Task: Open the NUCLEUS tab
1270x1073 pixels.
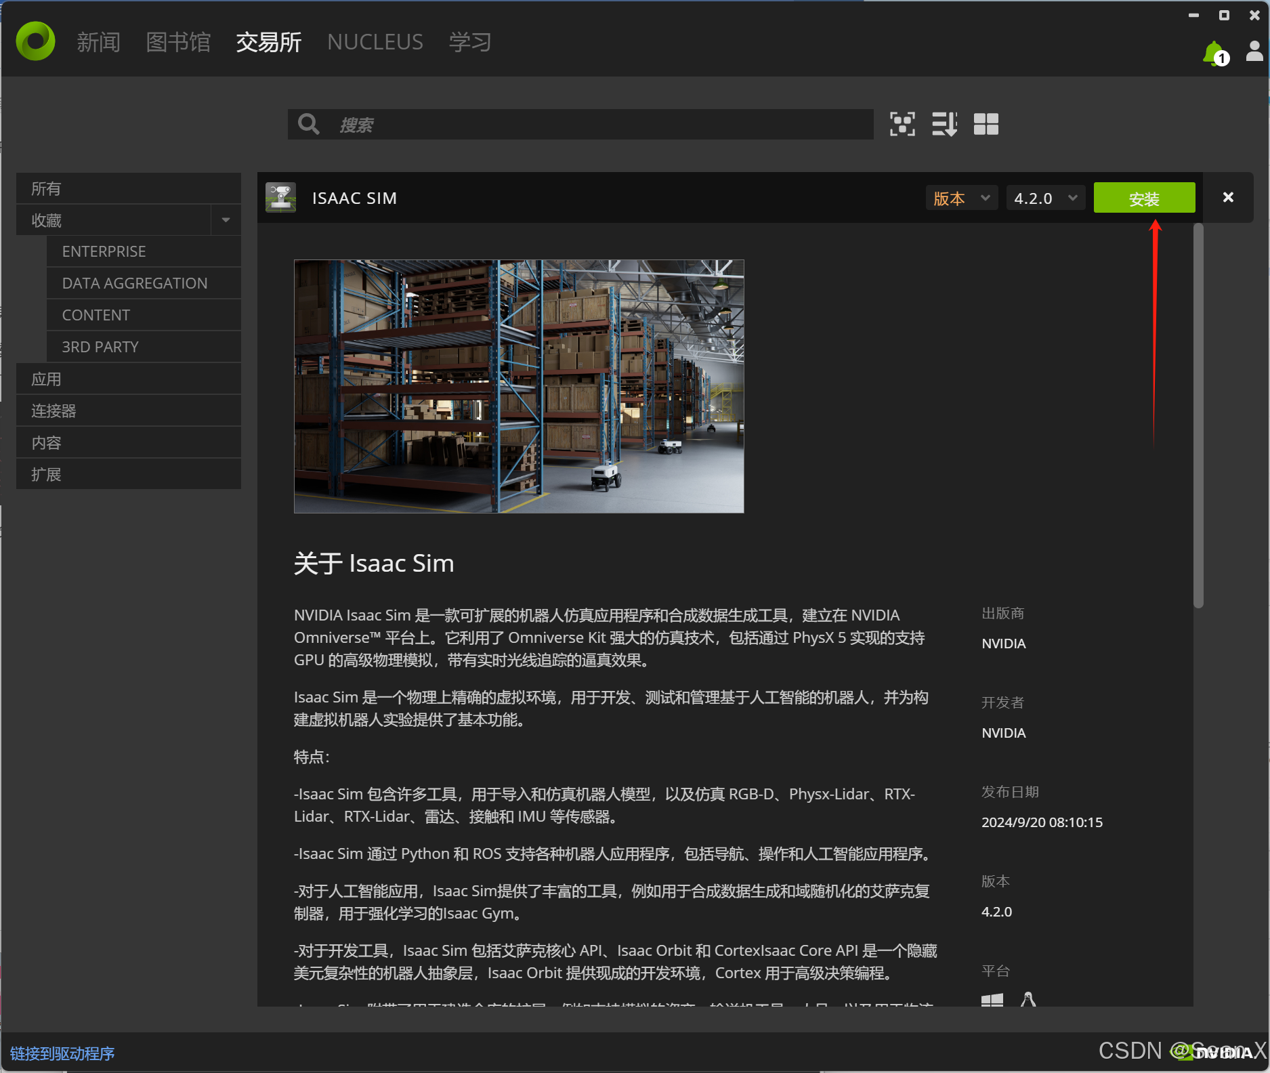Action: pyautogui.click(x=375, y=42)
